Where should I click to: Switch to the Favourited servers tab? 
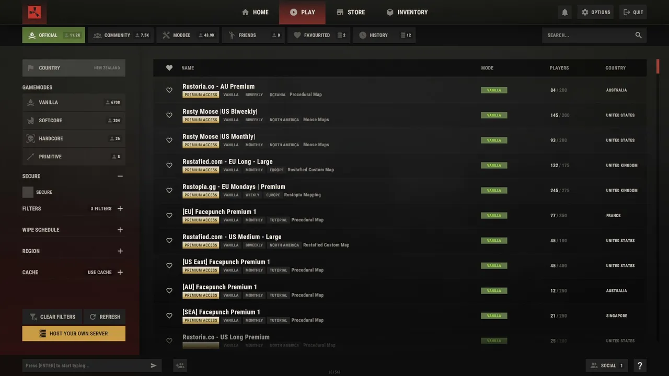pyautogui.click(x=319, y=35)
